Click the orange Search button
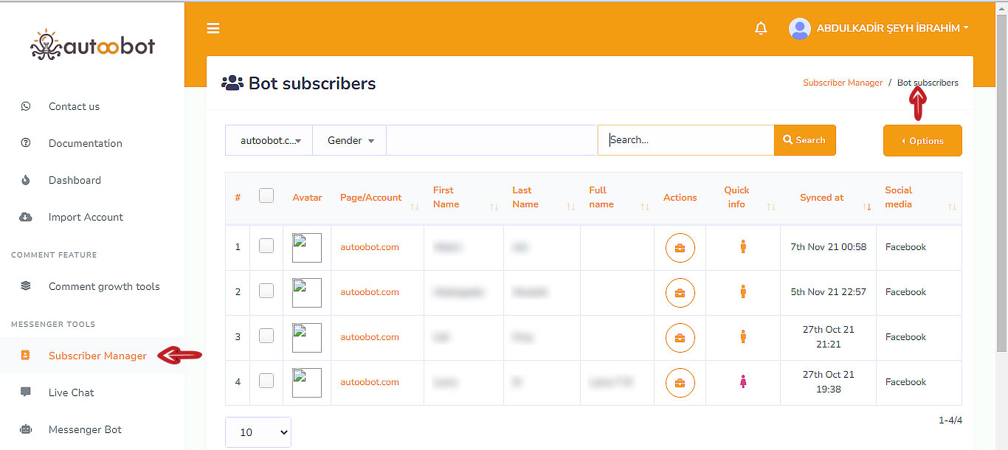The width and height of the screenshot is (1008, 450). tap(804, 140)
